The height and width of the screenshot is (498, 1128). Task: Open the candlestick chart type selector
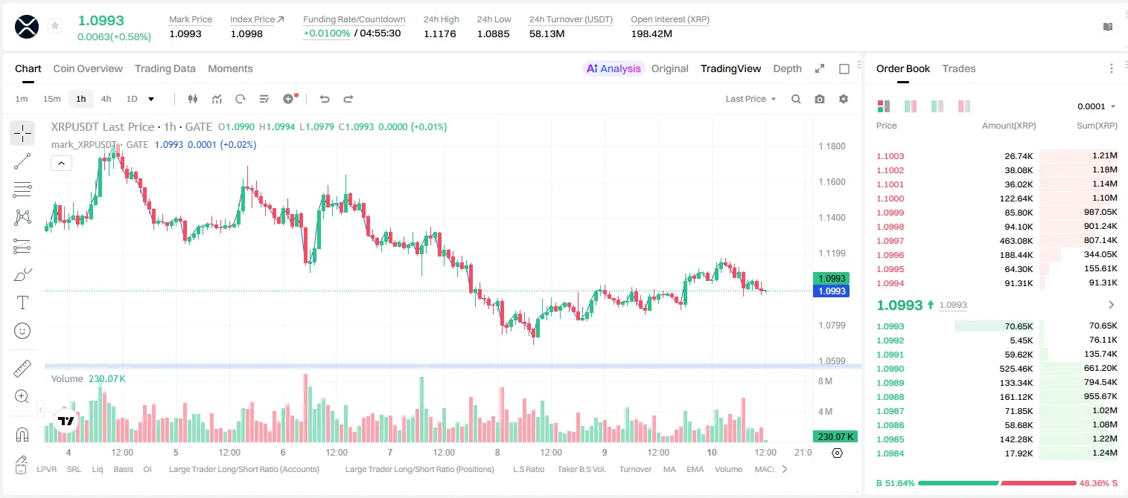point(193,99)
